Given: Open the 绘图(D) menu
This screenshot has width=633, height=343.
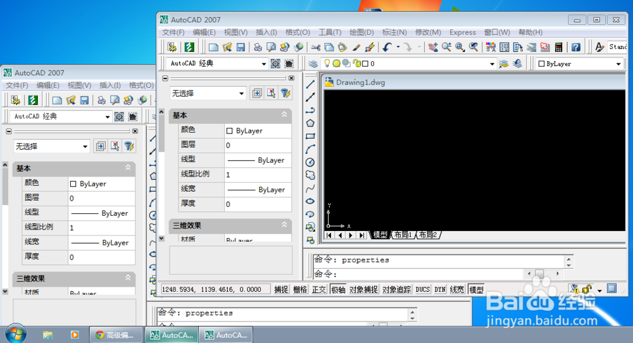Looking at the screenshot, I should [361, 32].
